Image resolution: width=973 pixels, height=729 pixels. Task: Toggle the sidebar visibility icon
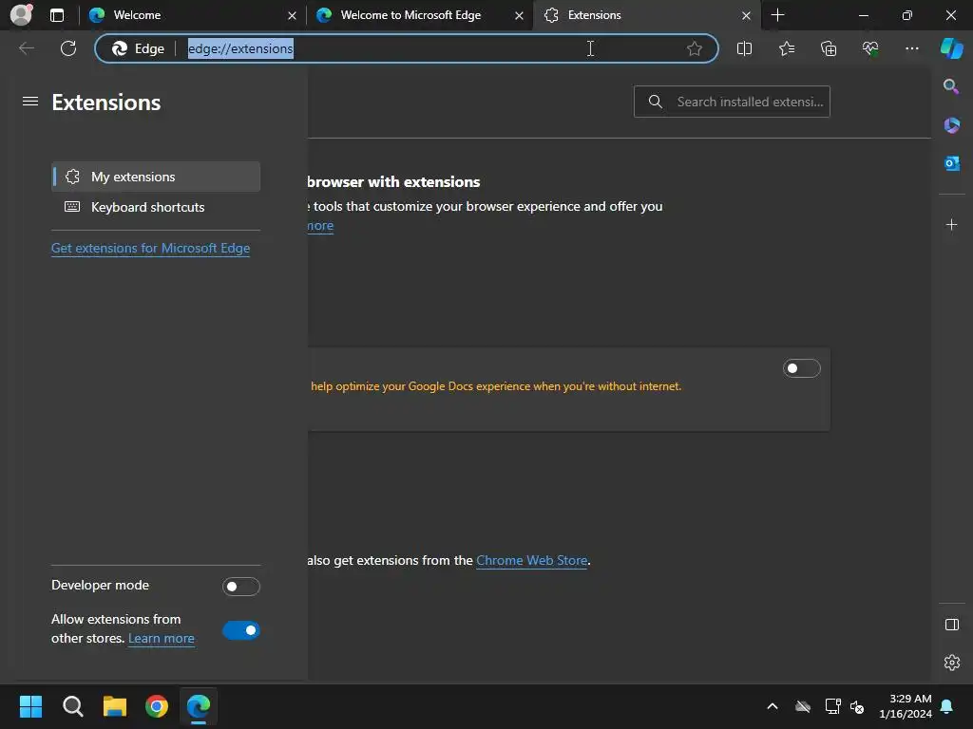pyautogui.click(x=951, y=625)
